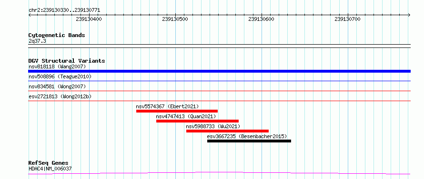Click the thin red nsv834581 variant line

[219, 91]
